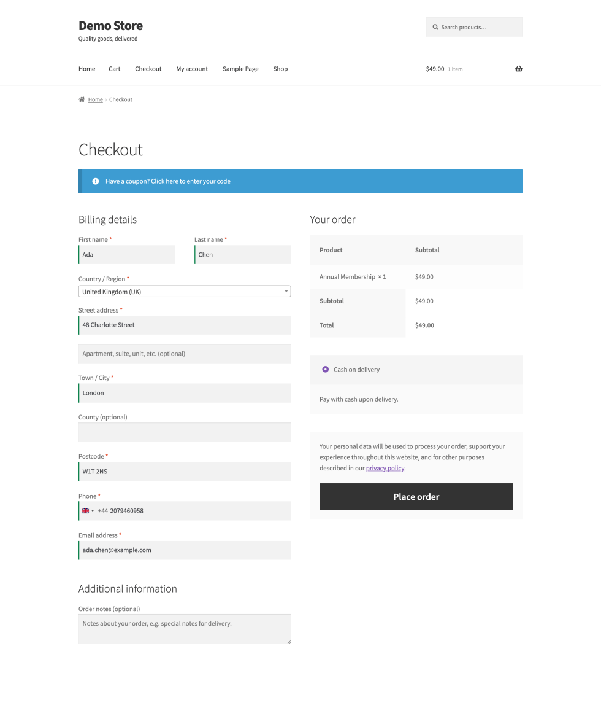The width and height of the screenshot is (601, 708).
Task: Click here to enter your coupon code
Action: click(x=191, y=181)
